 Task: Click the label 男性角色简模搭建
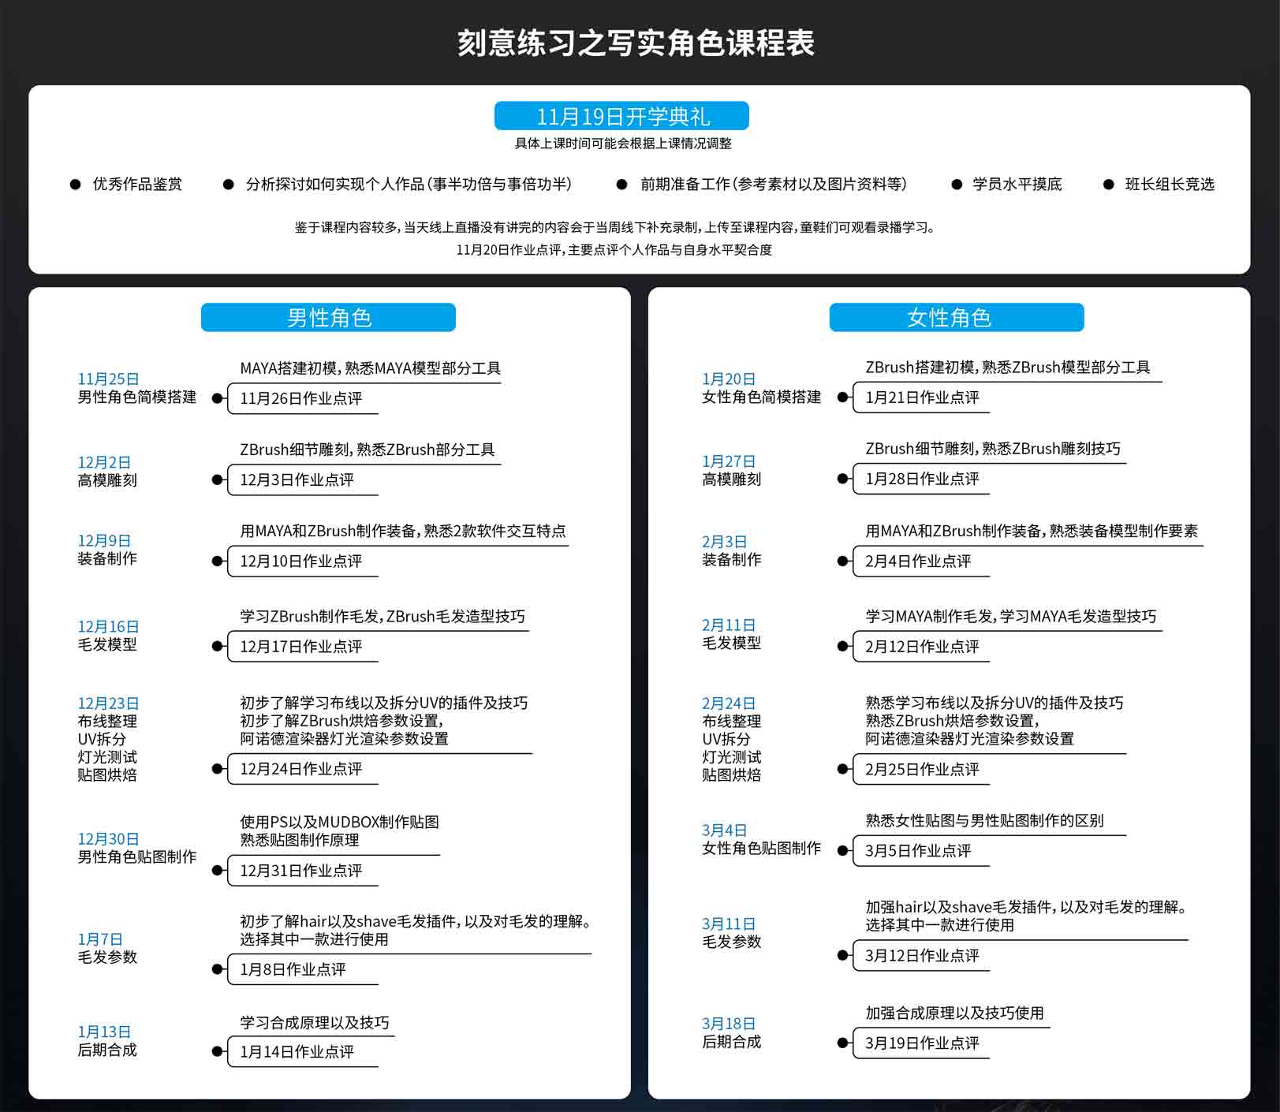136,397
